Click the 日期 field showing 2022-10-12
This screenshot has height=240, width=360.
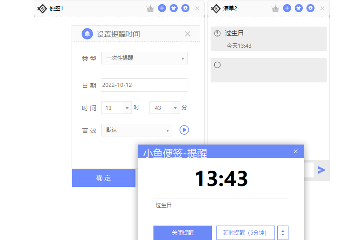tap(144, 85)
